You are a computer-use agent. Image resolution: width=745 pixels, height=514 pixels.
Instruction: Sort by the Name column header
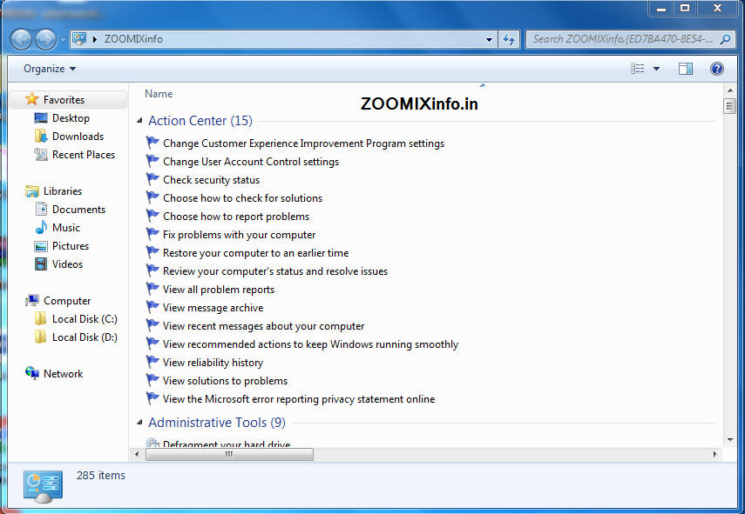coord(159,93)
